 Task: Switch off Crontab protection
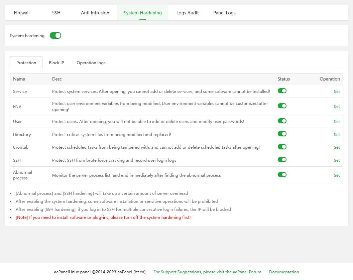(282, 147)
